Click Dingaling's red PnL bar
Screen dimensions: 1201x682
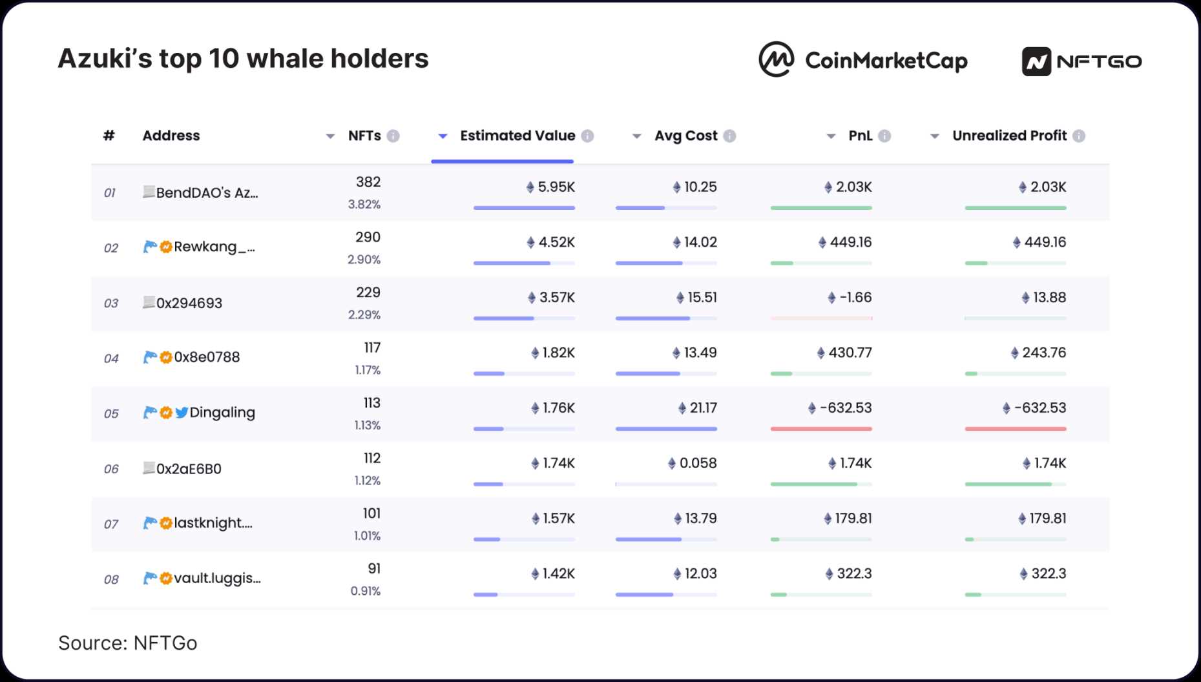[820, 429]
